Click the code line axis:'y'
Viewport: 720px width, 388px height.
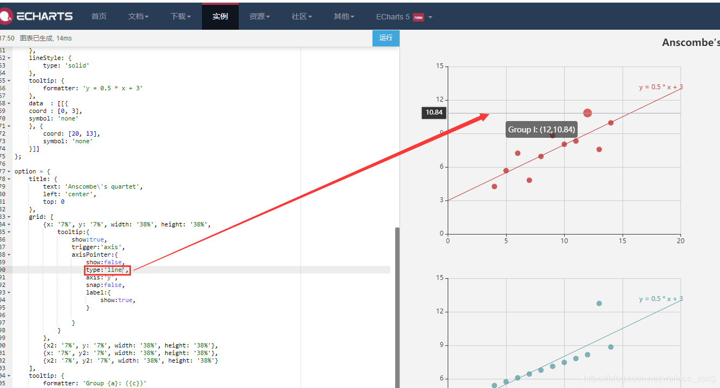click(x=102, y=277)
